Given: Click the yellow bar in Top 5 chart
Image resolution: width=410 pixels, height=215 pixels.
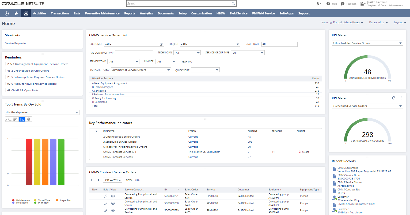Looking at the screenshot, I should (37, 162).
